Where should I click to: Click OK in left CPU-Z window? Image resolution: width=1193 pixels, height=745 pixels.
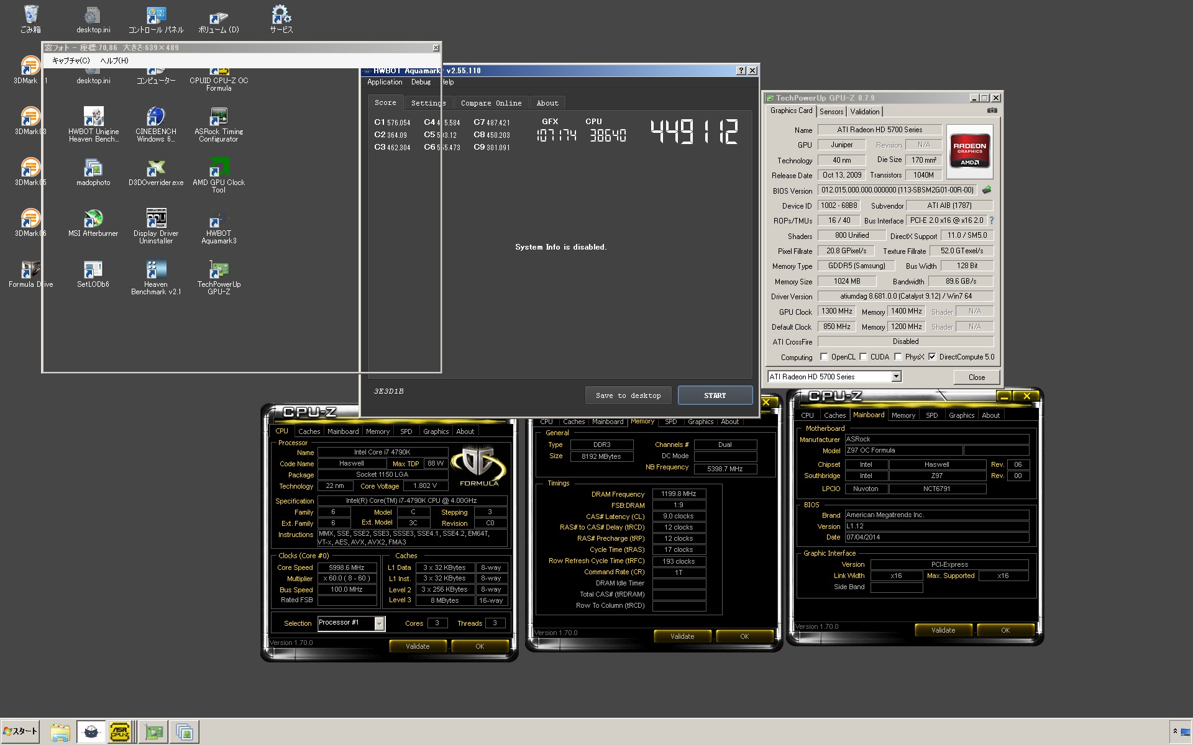[x=480, y=646]
